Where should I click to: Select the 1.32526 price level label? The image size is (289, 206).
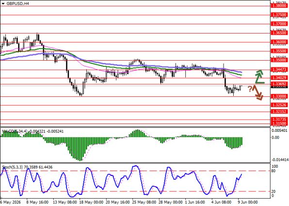click(x=279, y=105)
